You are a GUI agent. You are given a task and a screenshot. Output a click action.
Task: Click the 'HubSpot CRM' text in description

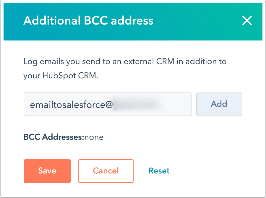pyautogui.click(x=70, y=75)
